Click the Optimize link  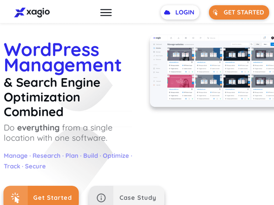115,155
